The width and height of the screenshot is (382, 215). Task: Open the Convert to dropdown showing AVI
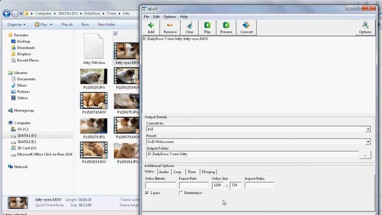point(368,129)
